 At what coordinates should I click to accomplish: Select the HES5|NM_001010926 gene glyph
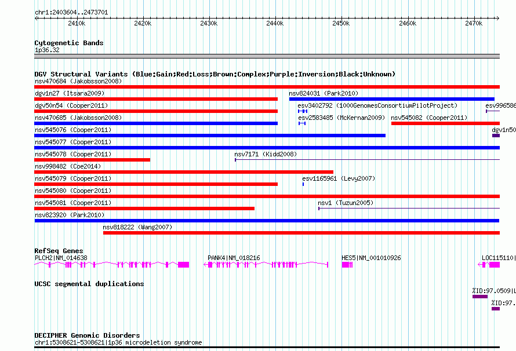(347, 265)
